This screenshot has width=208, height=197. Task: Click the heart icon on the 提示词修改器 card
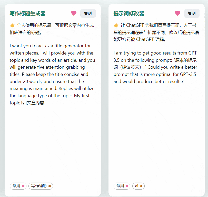coord(177,13)
